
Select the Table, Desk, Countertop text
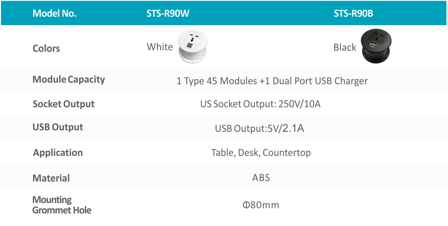tap(261, 153)
